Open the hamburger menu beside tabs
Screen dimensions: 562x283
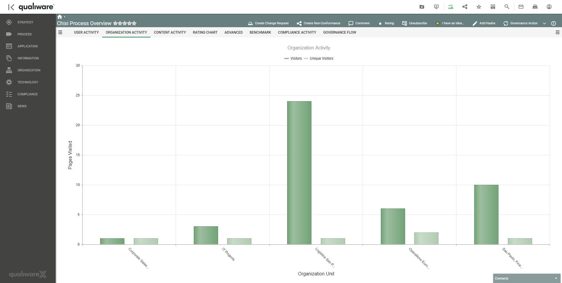coord(60,32)
